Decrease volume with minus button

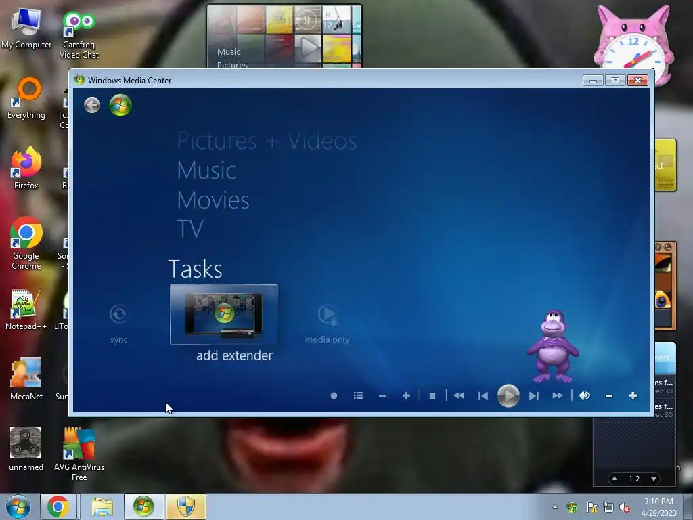pos(609,395)
